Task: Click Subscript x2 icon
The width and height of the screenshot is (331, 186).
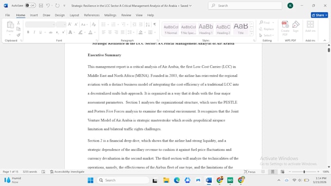Action: pos(57,32)
